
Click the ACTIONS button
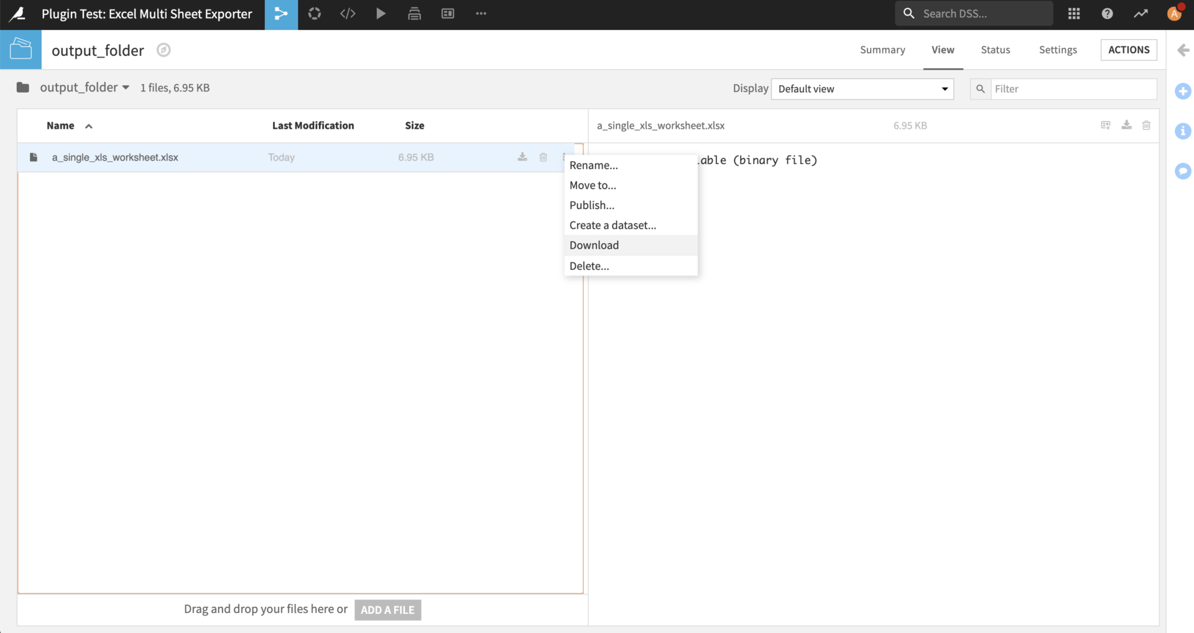[1129, 50]
